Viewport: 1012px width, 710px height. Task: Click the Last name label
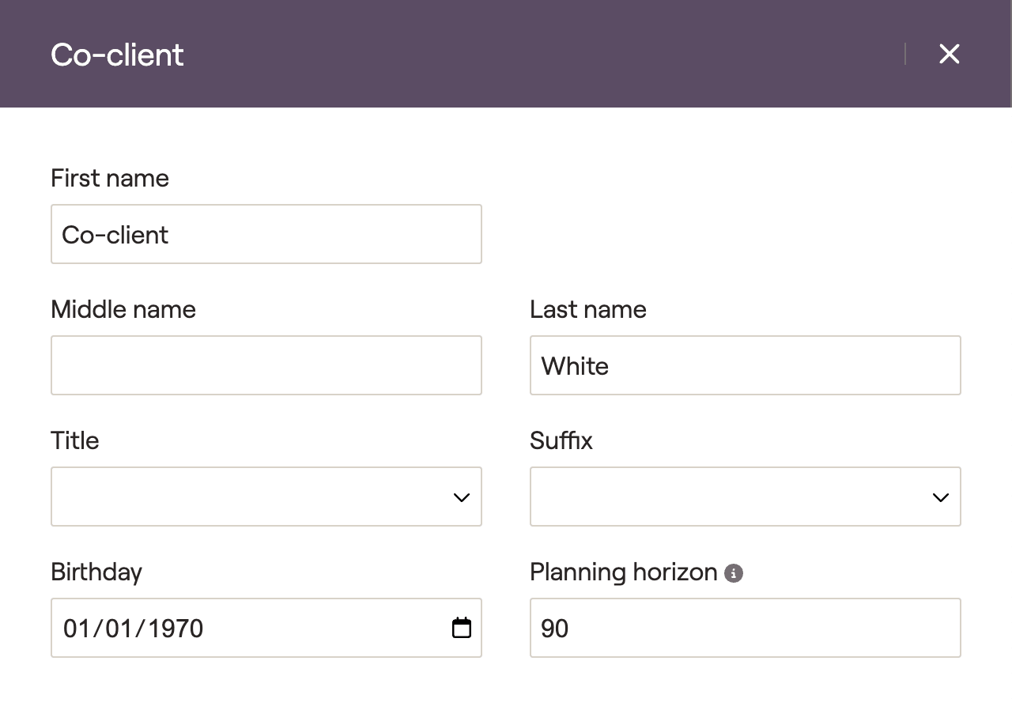click(587, 309)
